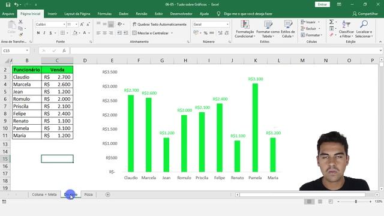Open the Pizza sheet tab
384x216 pixels.
pos(88,194)
